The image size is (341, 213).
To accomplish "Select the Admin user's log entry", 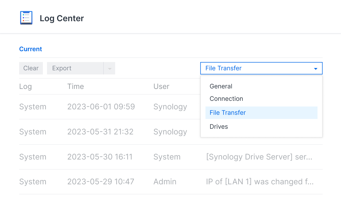I will click(x=165, y=181).
